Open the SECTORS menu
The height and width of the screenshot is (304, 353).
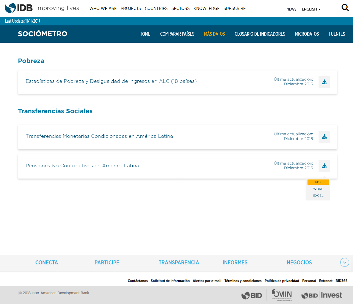tap(180, 8)
